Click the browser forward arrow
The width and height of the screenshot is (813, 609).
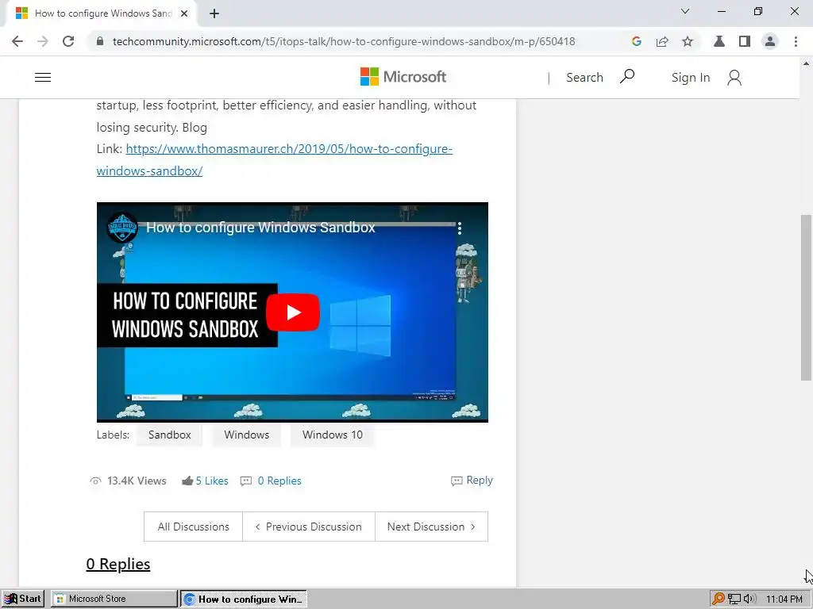tap(43, 41)
